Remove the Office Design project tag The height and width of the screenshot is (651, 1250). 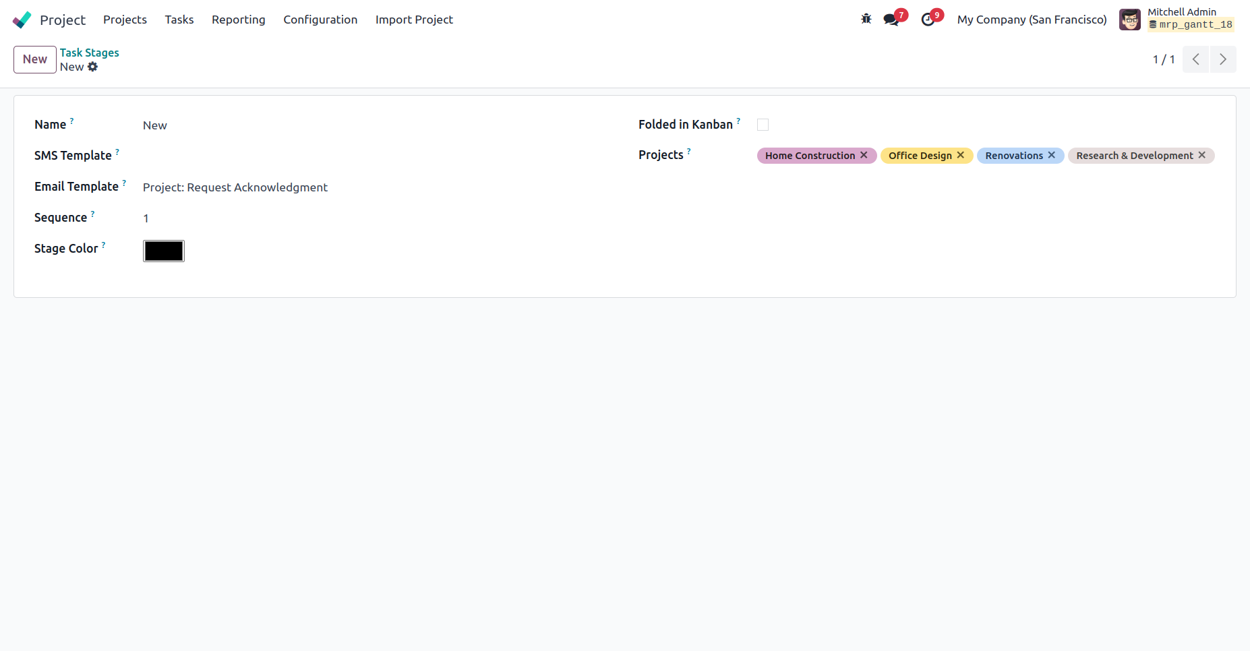(961, 155)
